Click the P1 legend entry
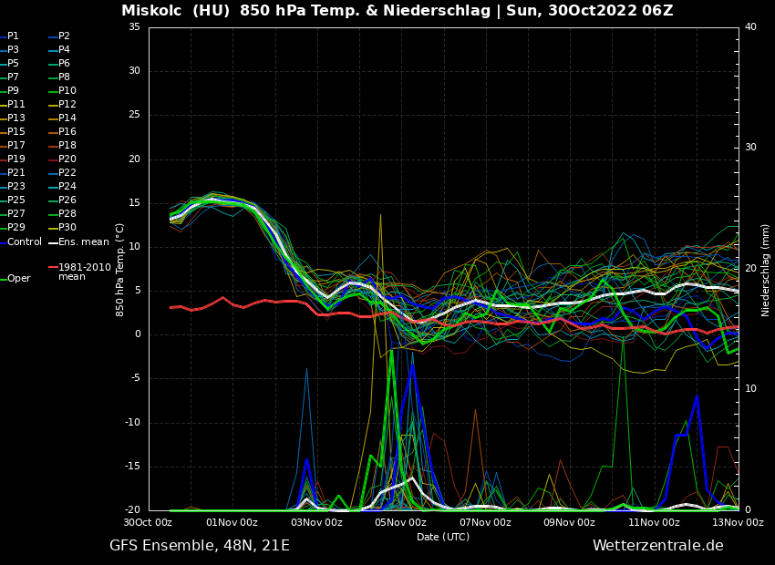The width and height of the screenshot is (775, 565). click(x=13, y=36)
